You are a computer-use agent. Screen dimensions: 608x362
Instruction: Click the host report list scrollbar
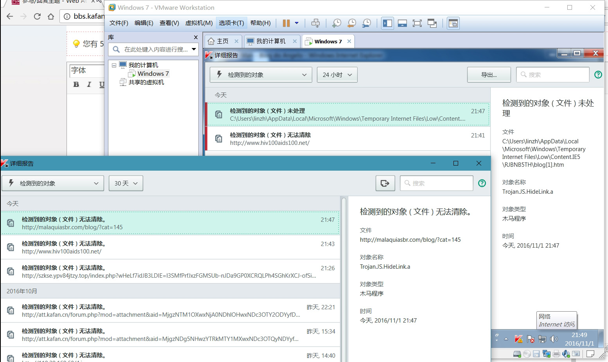(344, 279)
